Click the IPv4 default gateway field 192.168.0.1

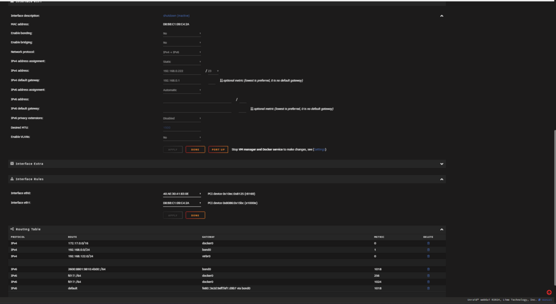(x=182, y=81)
